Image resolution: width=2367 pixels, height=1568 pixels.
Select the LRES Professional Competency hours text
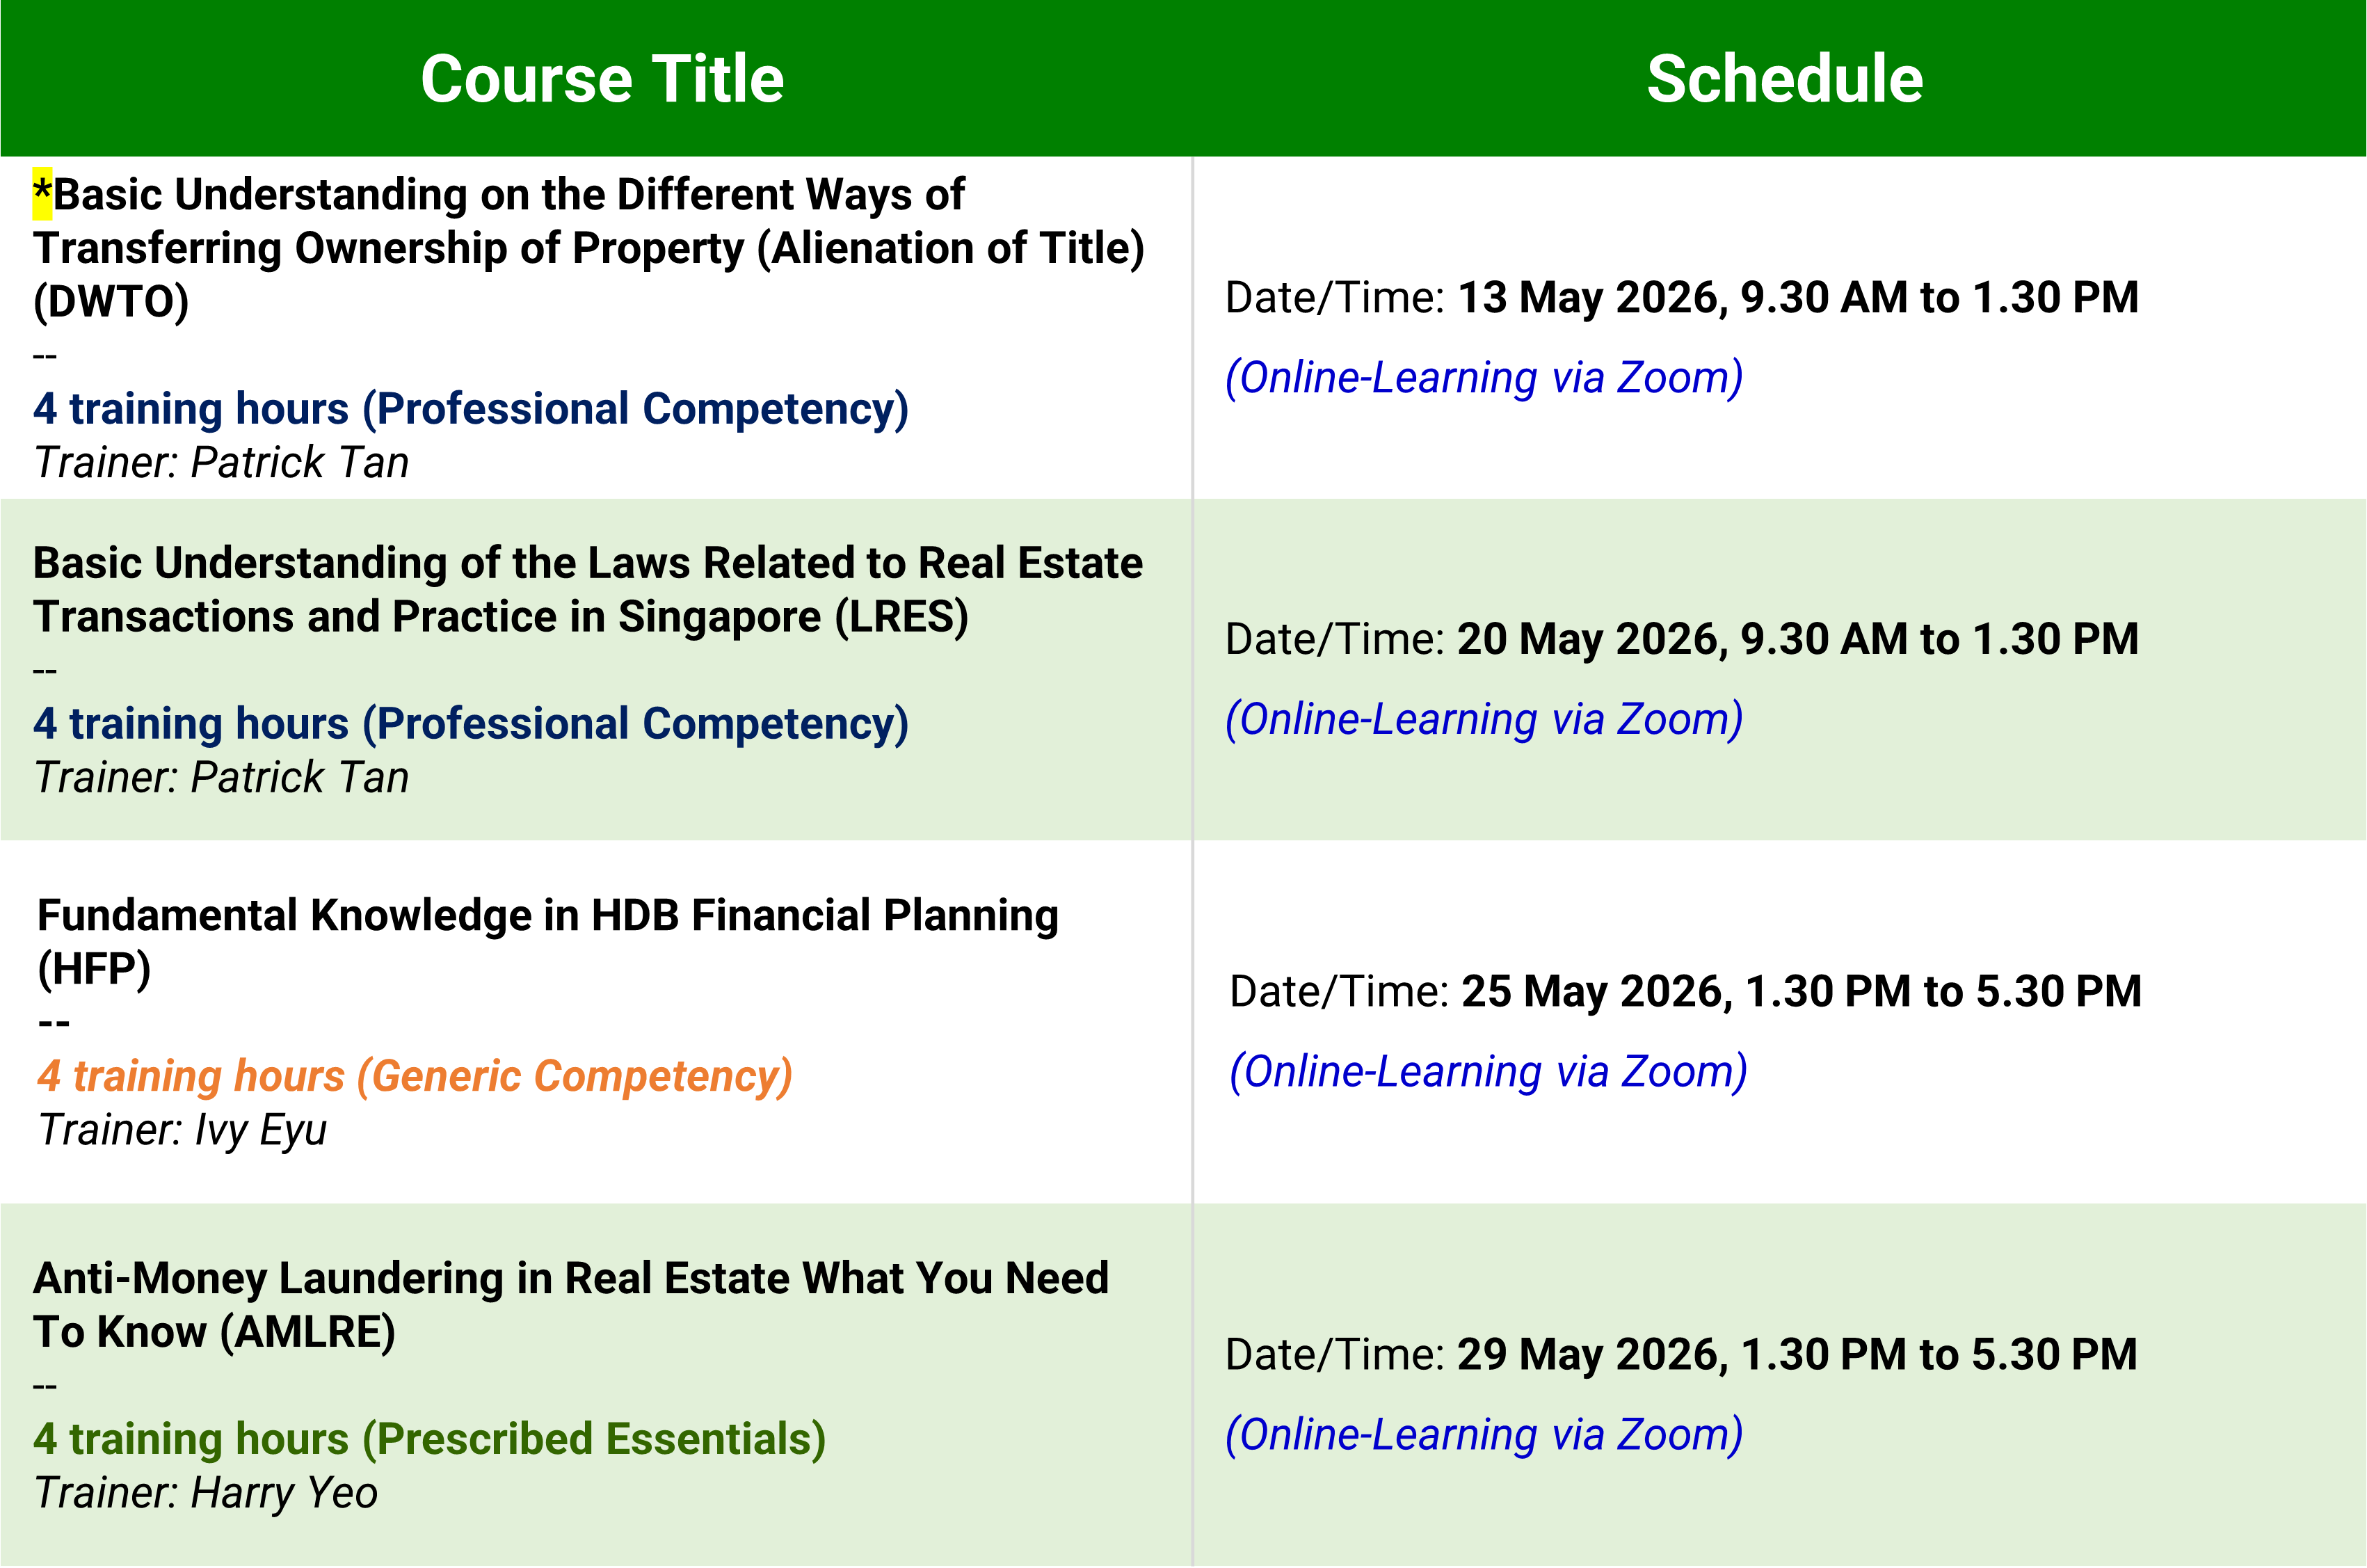point(470,724)
